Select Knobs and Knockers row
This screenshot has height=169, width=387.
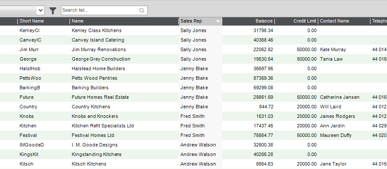point(193,117)
